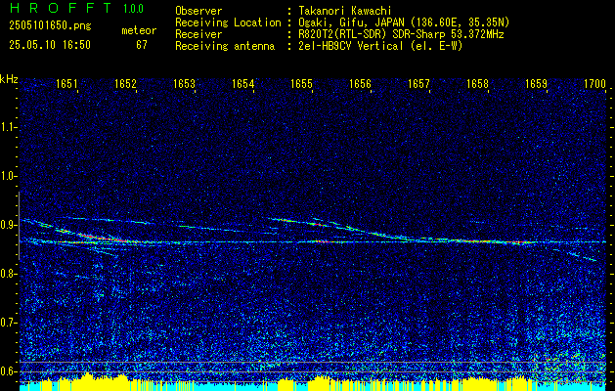Click the 0.8 kHz axis label
This screenshot has width=615, height=391.
(x=8, y=274)
